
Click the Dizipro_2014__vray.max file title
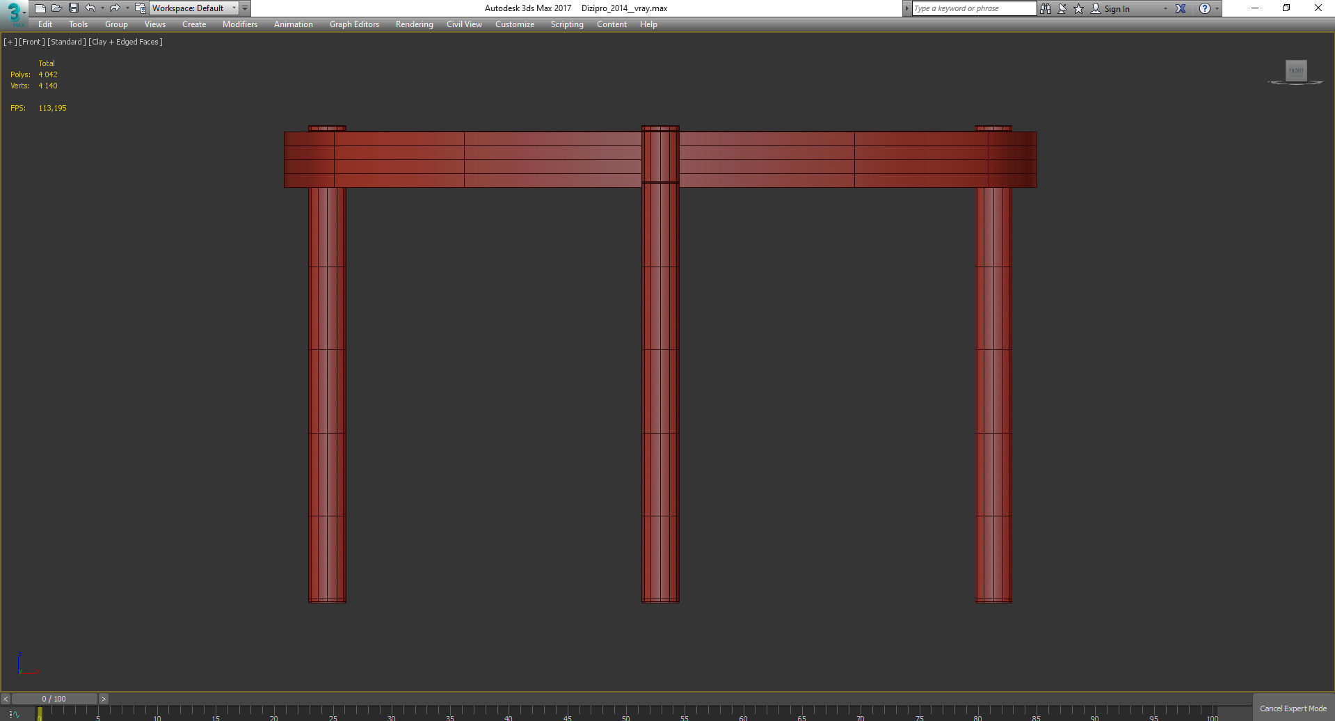624,8
